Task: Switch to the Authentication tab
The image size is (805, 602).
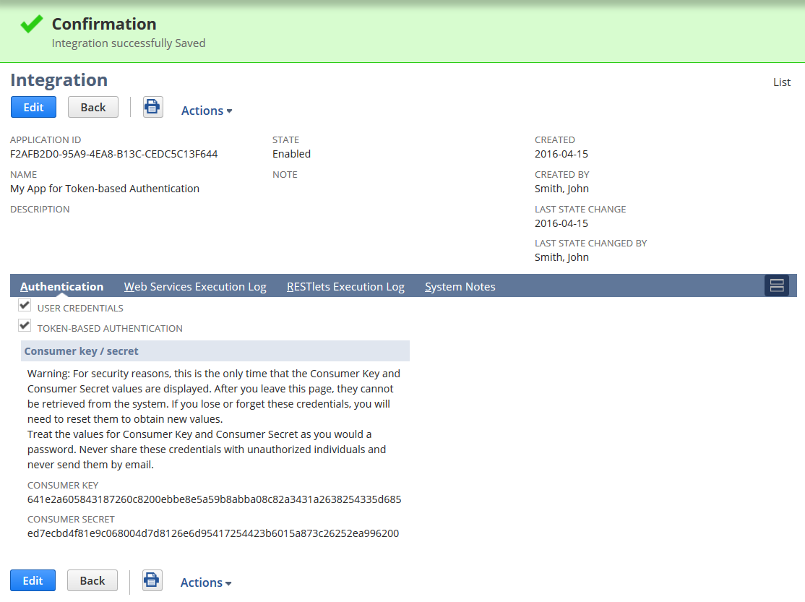Action: pos(61,286)
